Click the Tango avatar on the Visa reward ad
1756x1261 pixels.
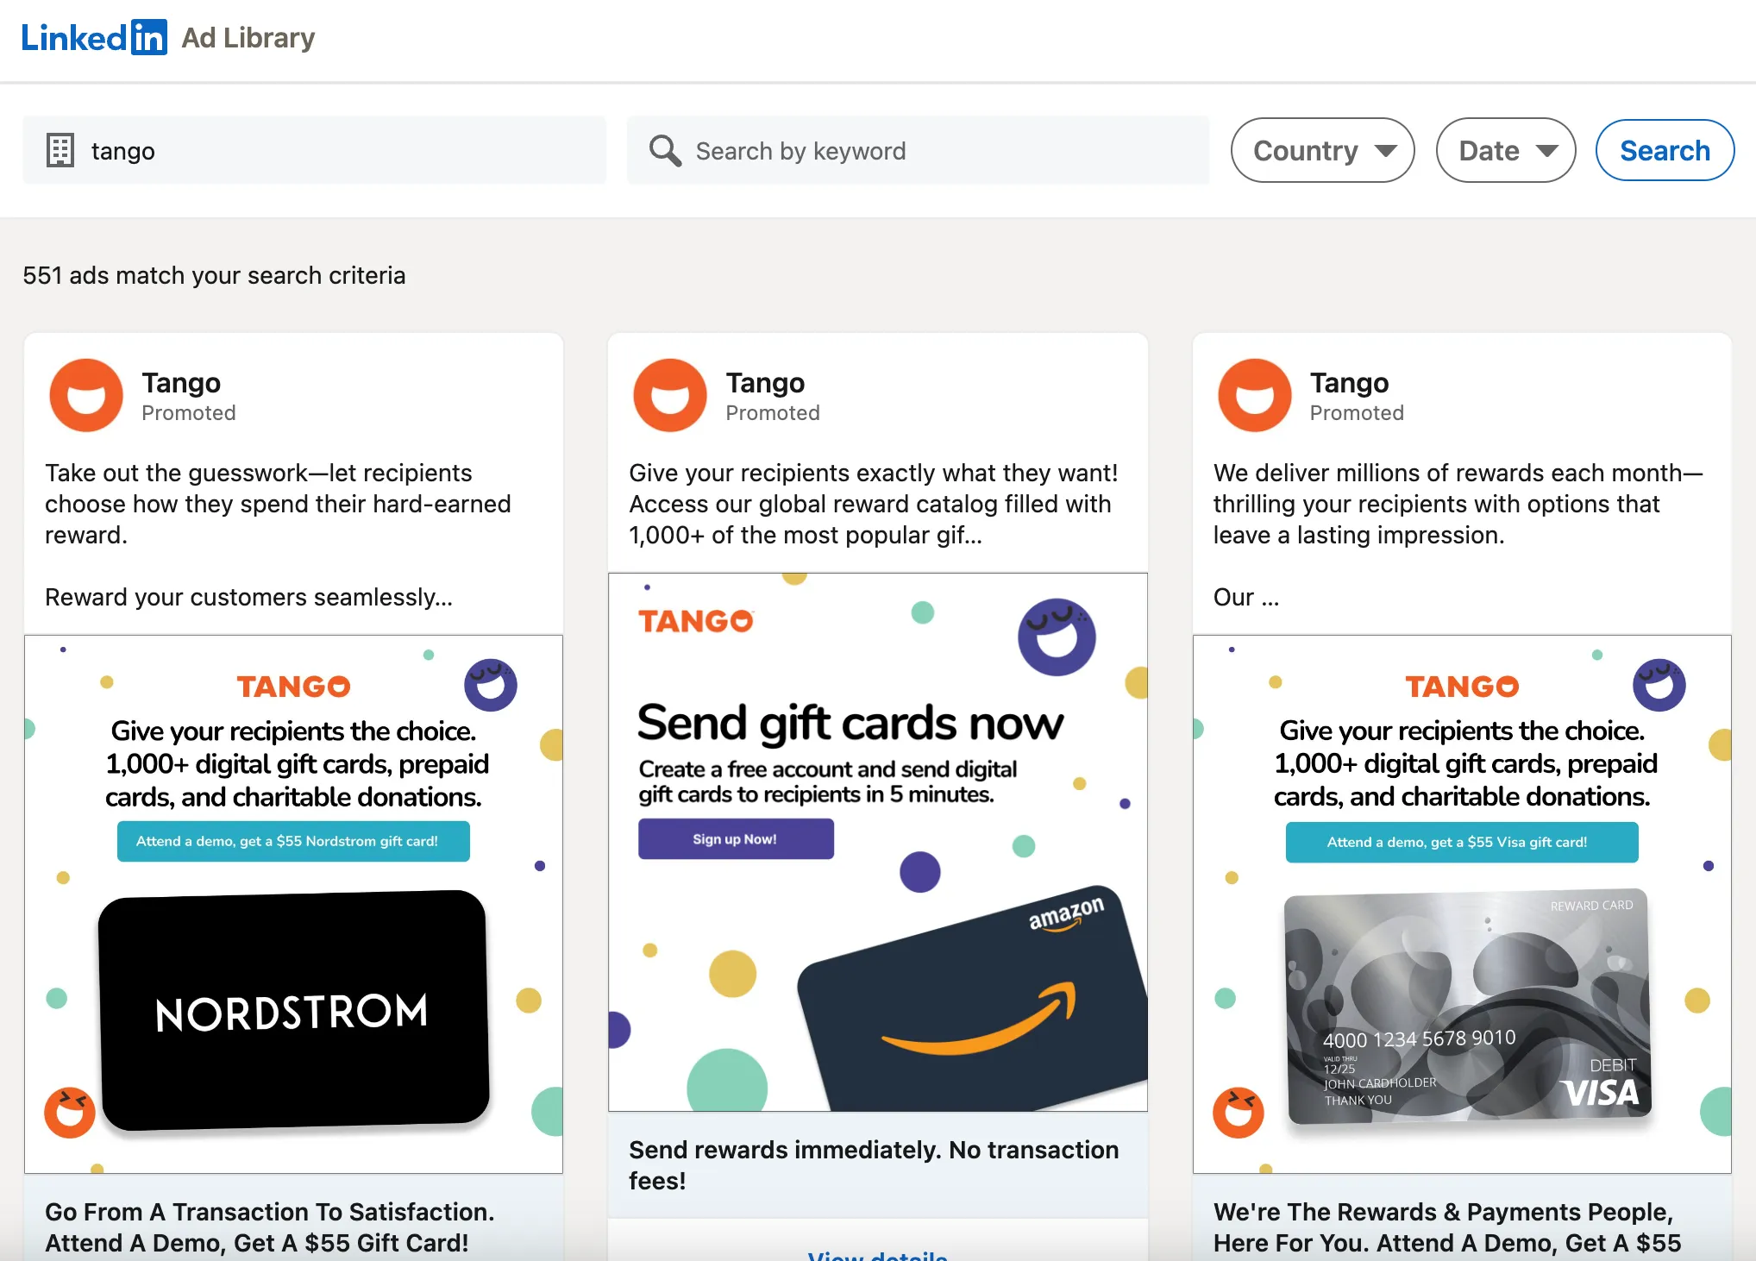point(1254,395)
